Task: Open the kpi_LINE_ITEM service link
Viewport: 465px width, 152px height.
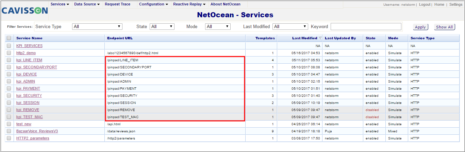Action: (x=29, y=60)
